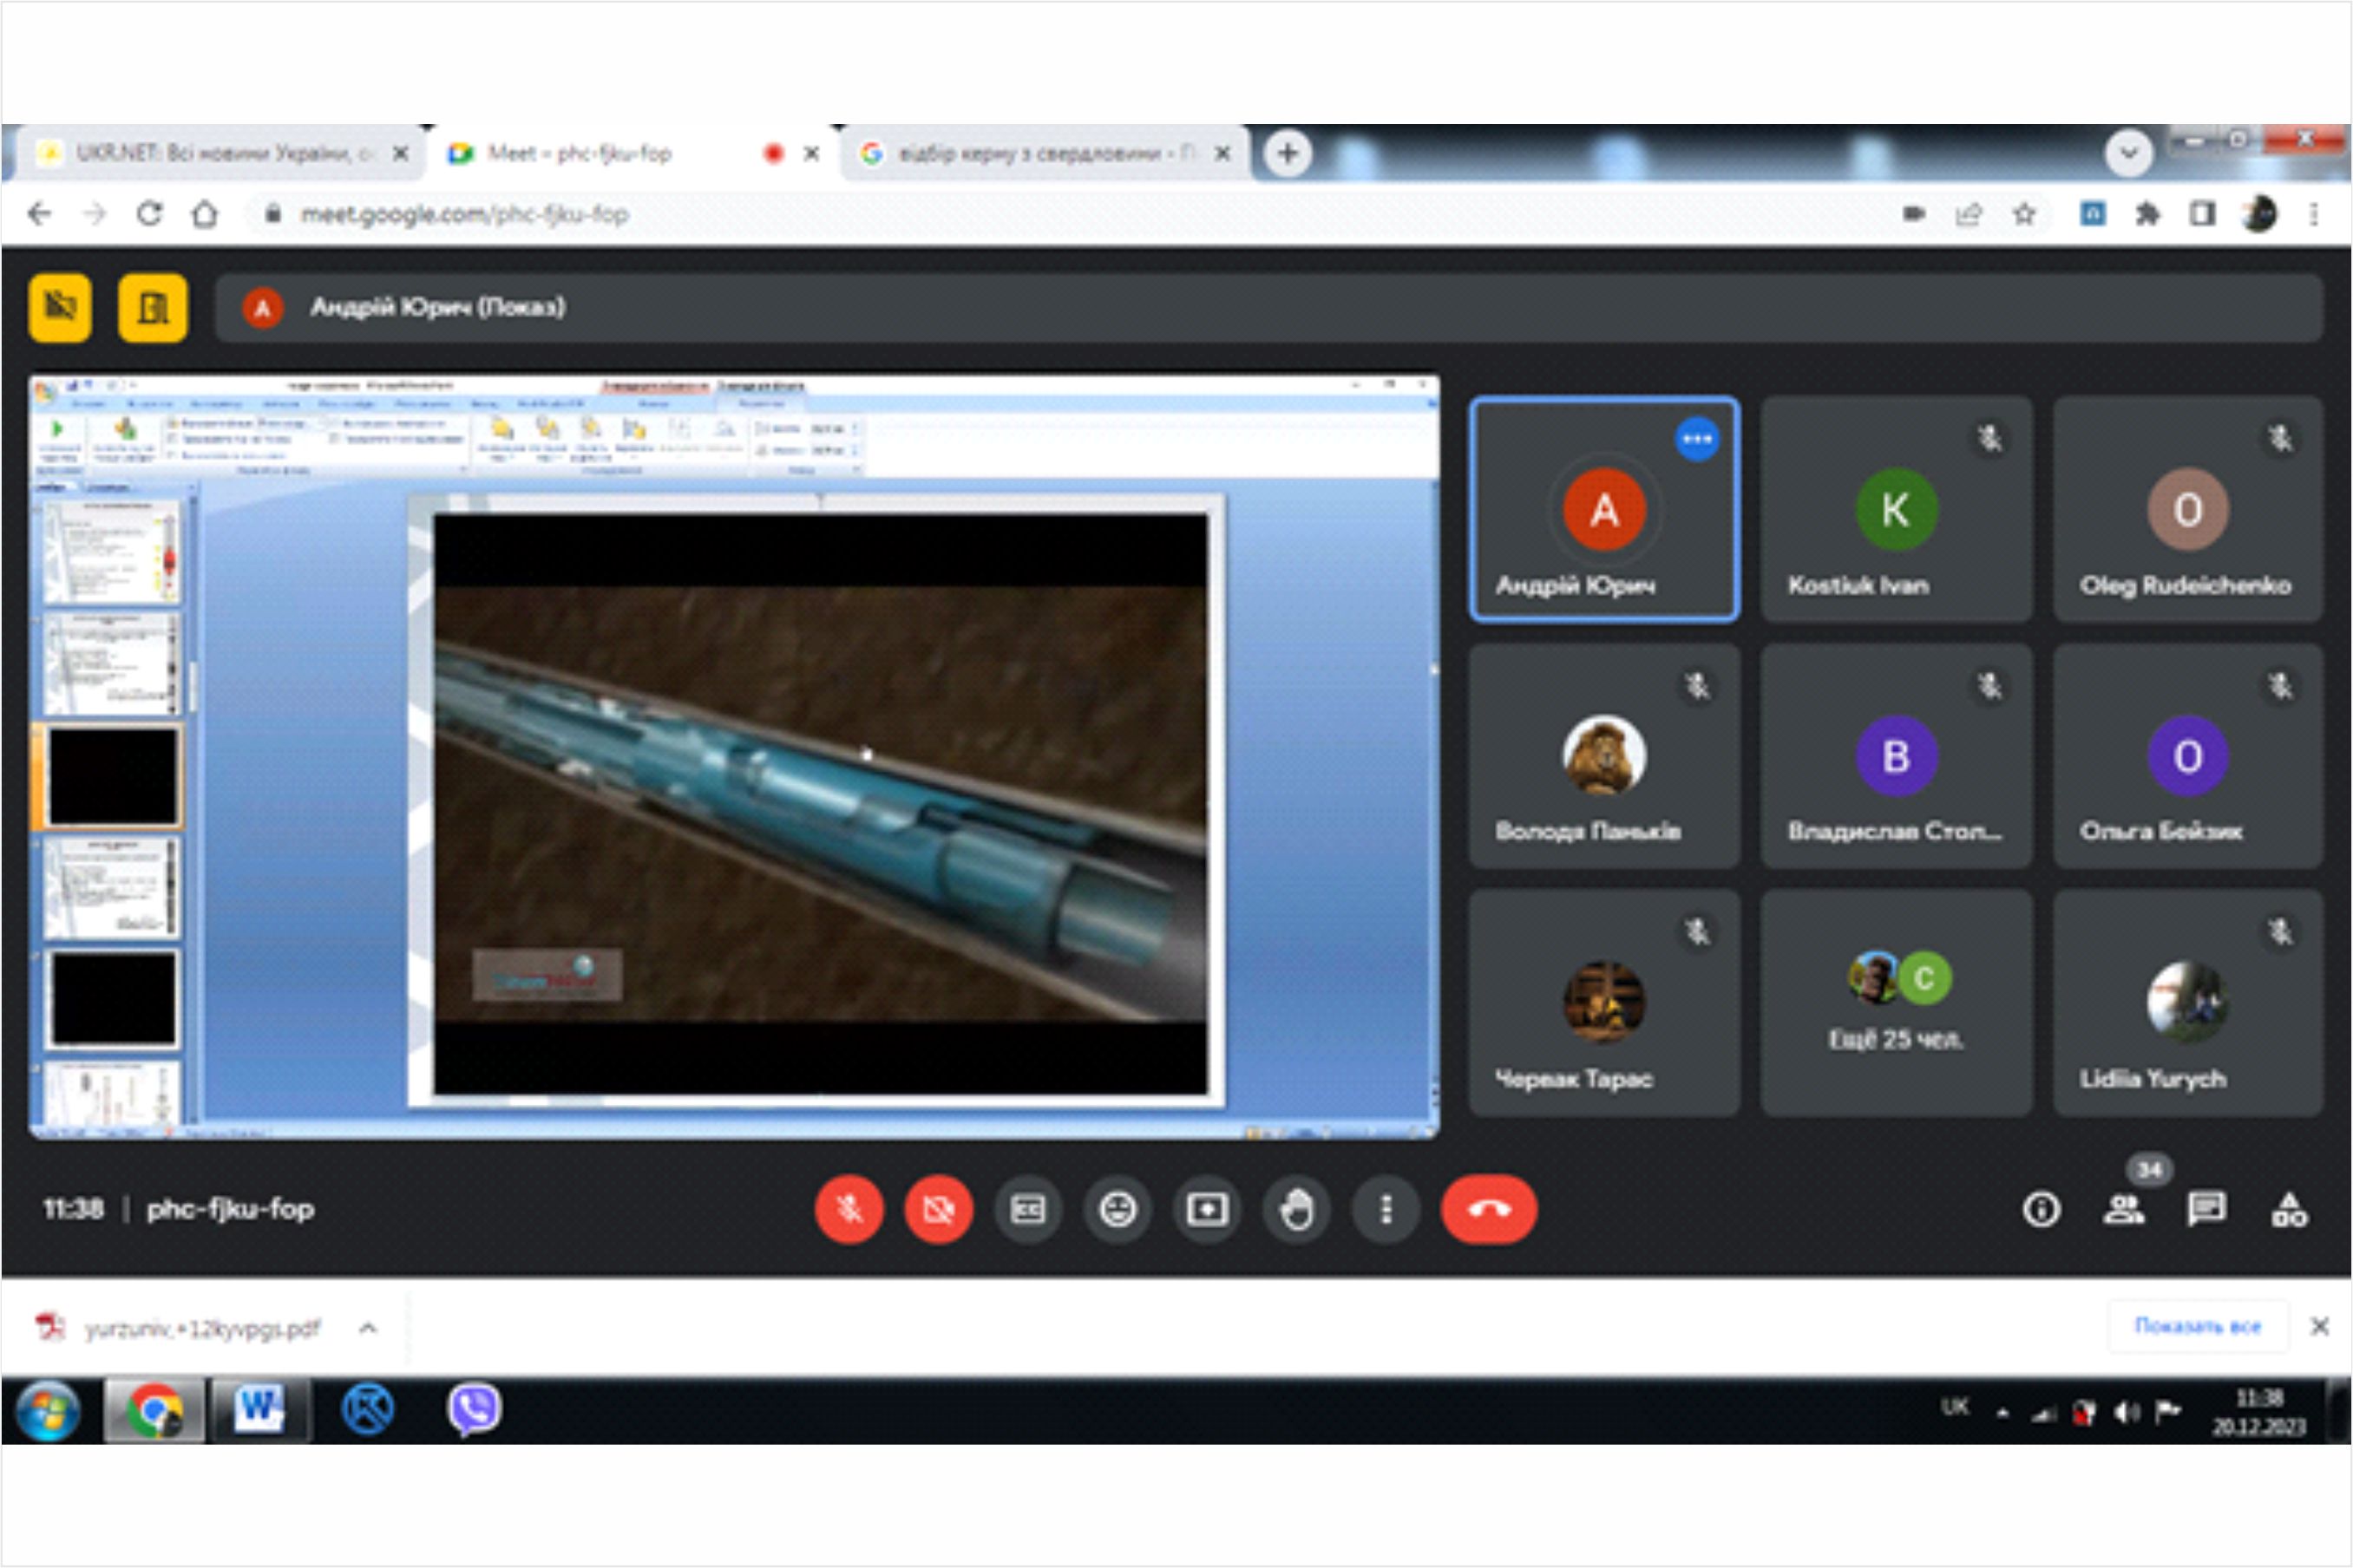Toggle the muted microphone button

[849, 1210]
